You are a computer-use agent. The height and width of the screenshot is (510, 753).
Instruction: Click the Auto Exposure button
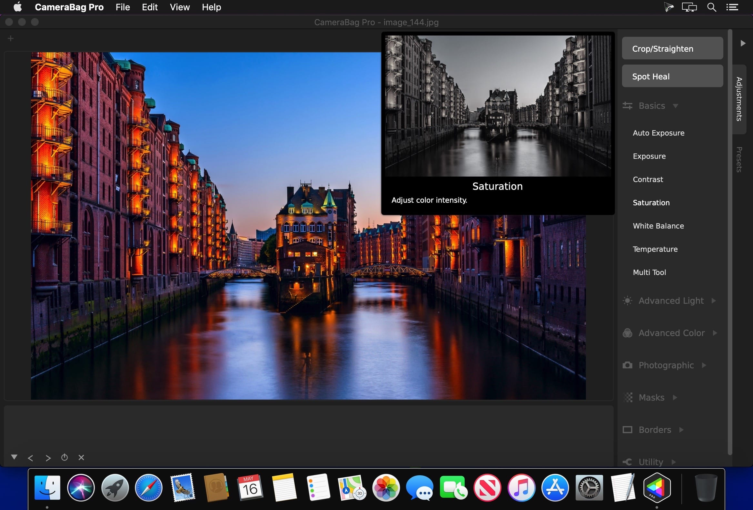point(658,132)
